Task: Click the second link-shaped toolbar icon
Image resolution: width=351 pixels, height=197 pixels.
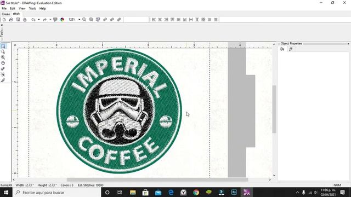Action: [112, 20]
